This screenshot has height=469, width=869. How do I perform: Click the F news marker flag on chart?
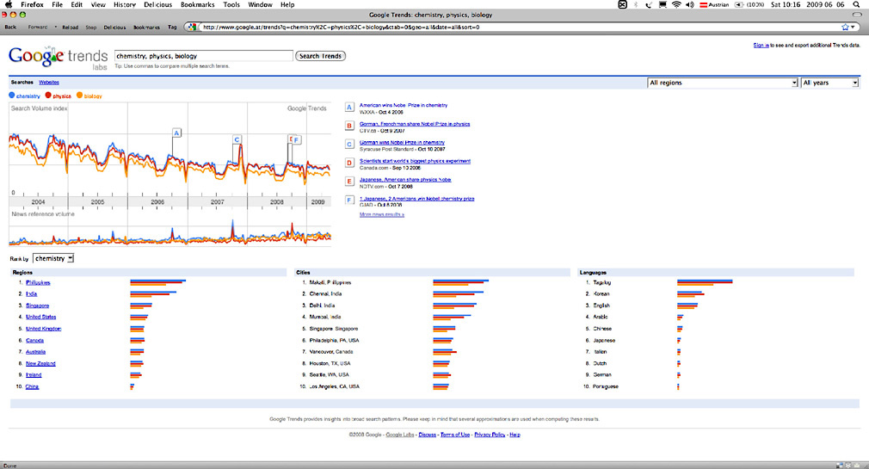coord(297,139)
